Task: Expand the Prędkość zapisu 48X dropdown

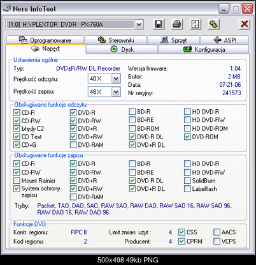Action: point(116,92)
